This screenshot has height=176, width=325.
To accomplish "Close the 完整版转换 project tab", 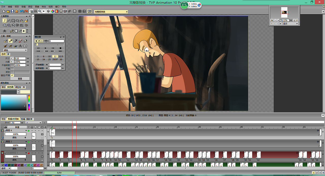I will click(x=127, y=12).
